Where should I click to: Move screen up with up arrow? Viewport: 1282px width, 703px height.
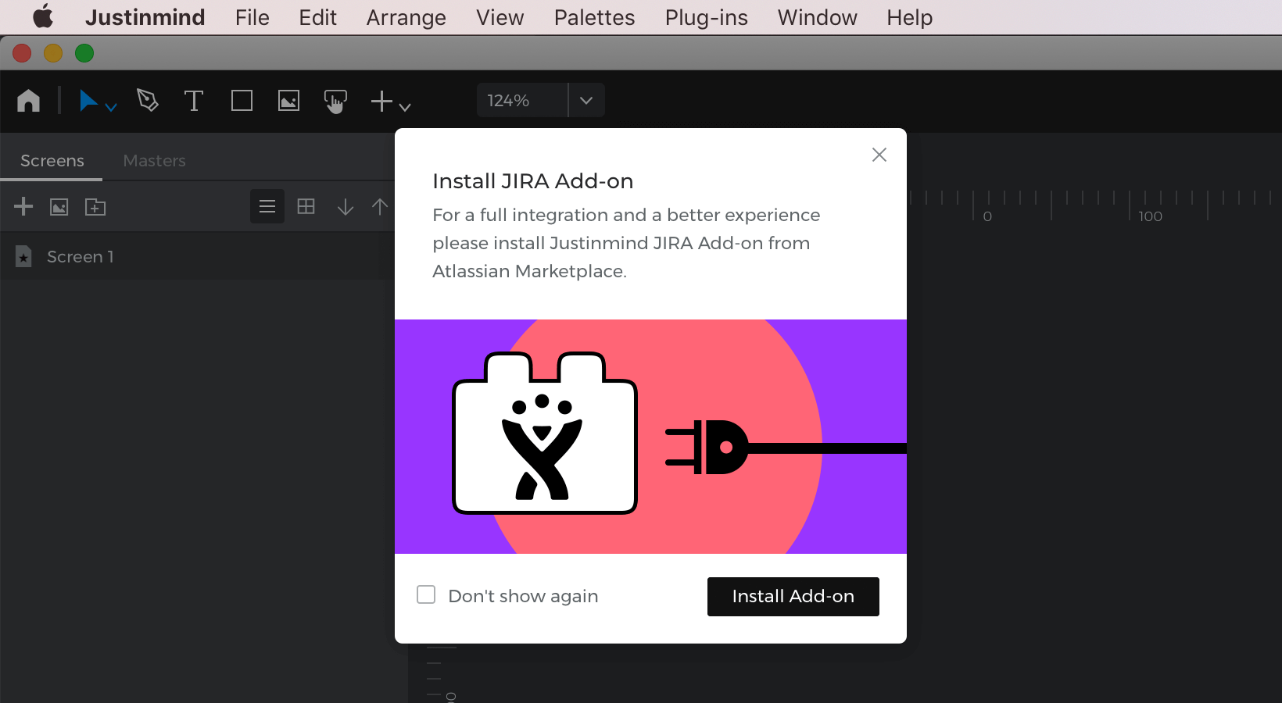[380, 206]
